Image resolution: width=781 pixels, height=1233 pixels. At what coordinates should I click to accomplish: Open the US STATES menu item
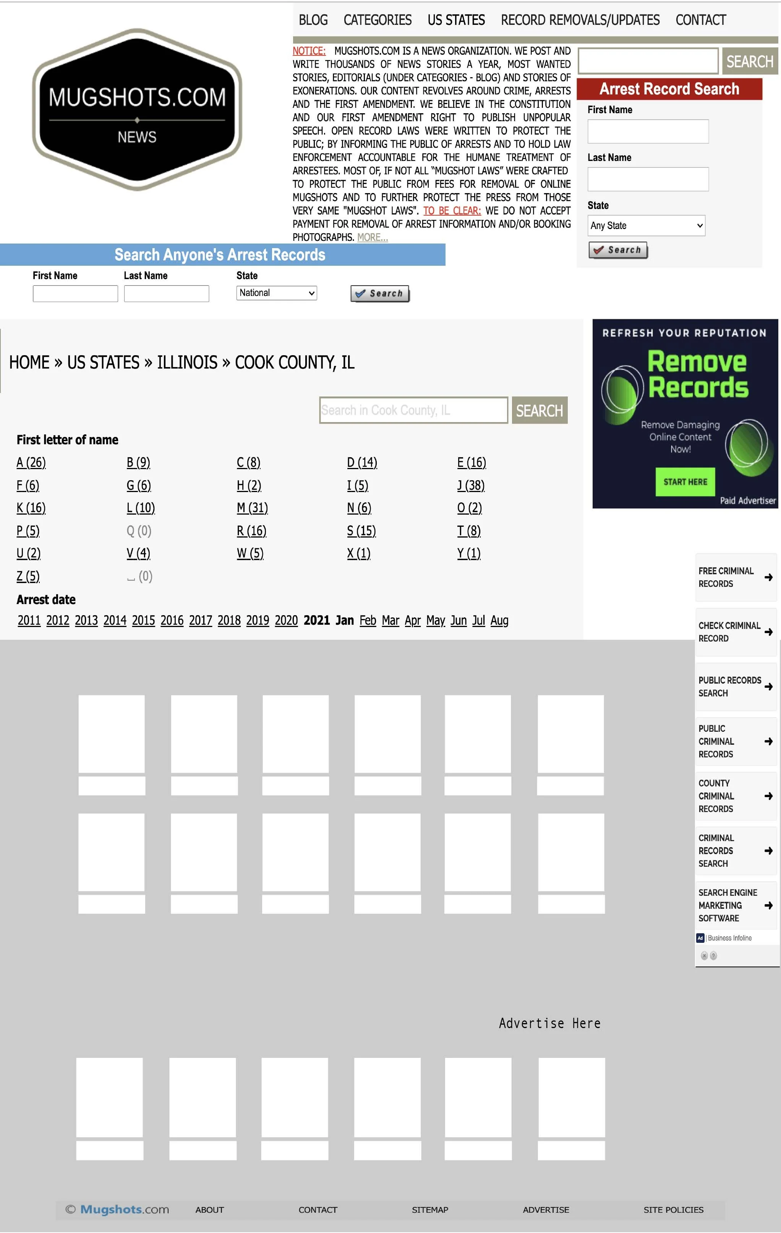click(x=456, y=20)
